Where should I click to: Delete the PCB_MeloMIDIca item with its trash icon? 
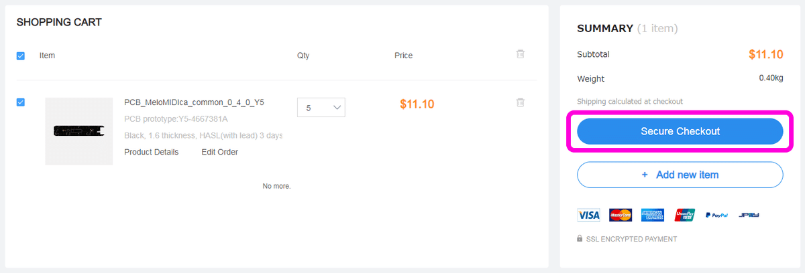pos(520,102)
